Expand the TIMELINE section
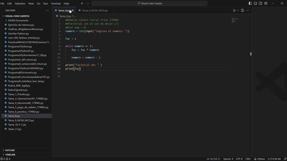 (x=10, y=155)
